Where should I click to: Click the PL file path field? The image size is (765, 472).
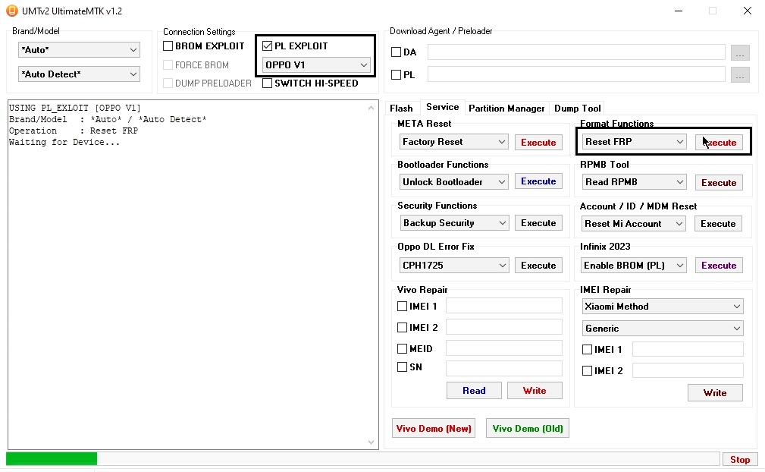click(576, 74)
